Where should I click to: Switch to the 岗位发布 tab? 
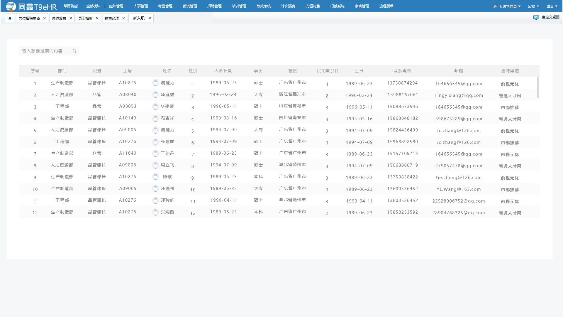59,18
